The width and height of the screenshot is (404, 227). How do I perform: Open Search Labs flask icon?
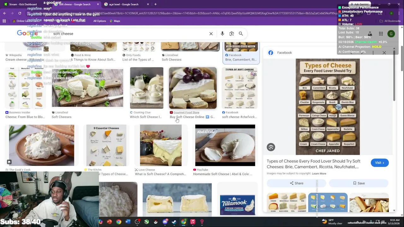click(370, 34)
